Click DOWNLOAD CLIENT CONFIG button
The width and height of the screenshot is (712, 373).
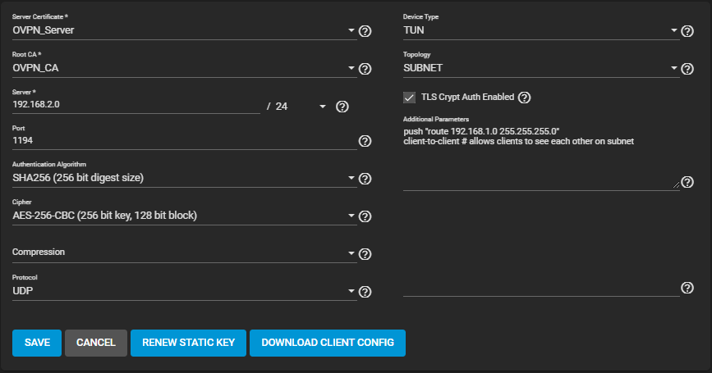coord(328,343)
